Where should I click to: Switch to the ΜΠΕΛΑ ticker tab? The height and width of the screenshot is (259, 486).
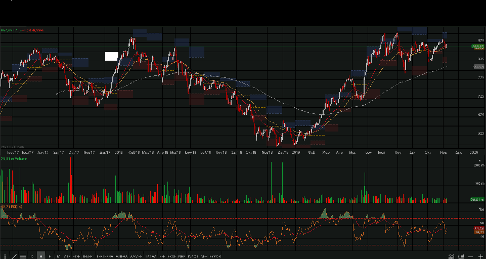coord(121,256)
